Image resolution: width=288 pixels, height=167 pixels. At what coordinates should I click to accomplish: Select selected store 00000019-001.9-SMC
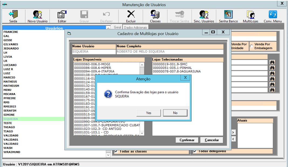pyautogui.click(x=170, y=64)
